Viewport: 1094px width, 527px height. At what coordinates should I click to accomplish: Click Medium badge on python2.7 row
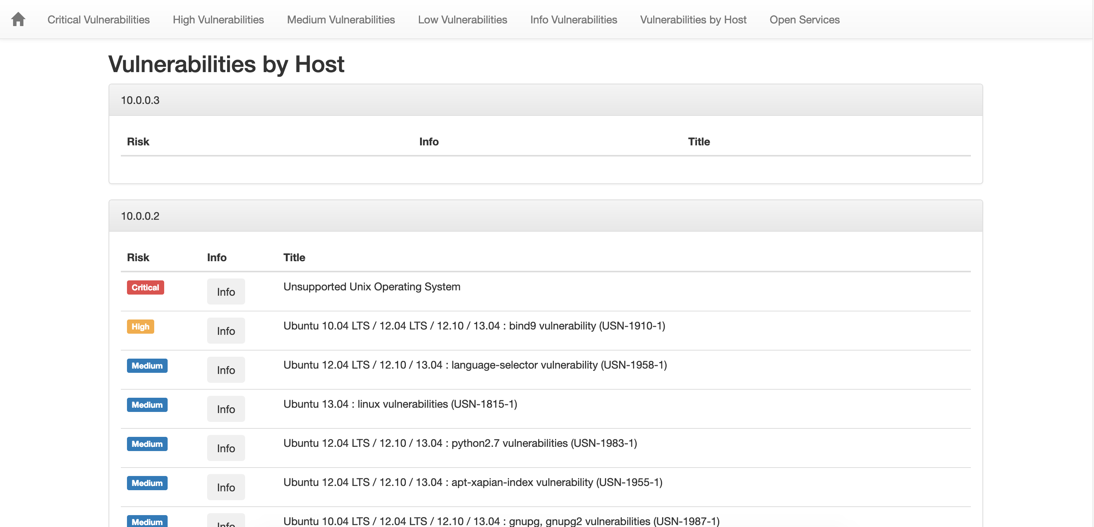pyautogui.click(x=147, y=444)
